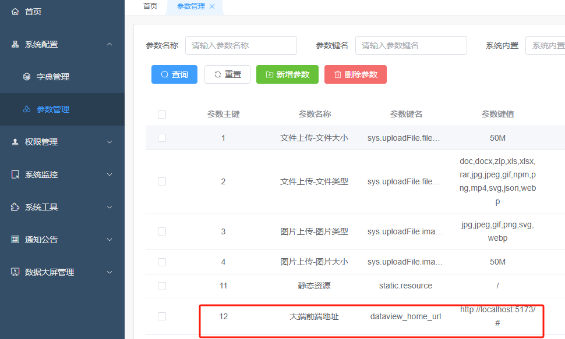Open 参数管理 in the sidebar menu
Image resolution: width=565 pixels, height=339 pixels.
[x=53, y=109]
